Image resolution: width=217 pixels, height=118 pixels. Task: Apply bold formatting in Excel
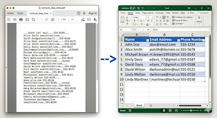135,21
